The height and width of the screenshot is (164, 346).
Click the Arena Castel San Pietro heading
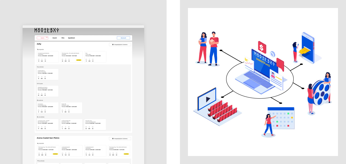point(48,138)
